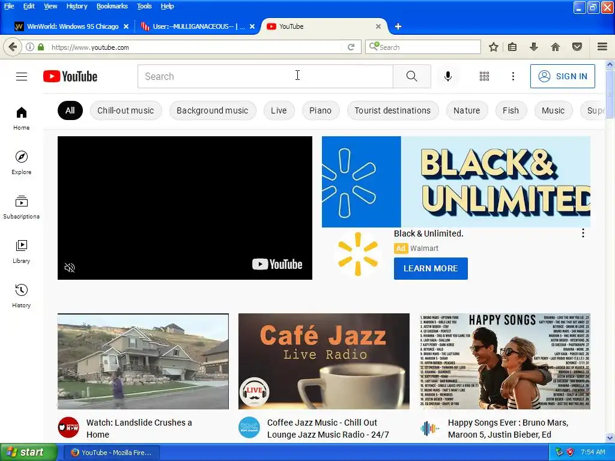
Task: Save page to Pocket icon
Action: click(x=577, y=47)
